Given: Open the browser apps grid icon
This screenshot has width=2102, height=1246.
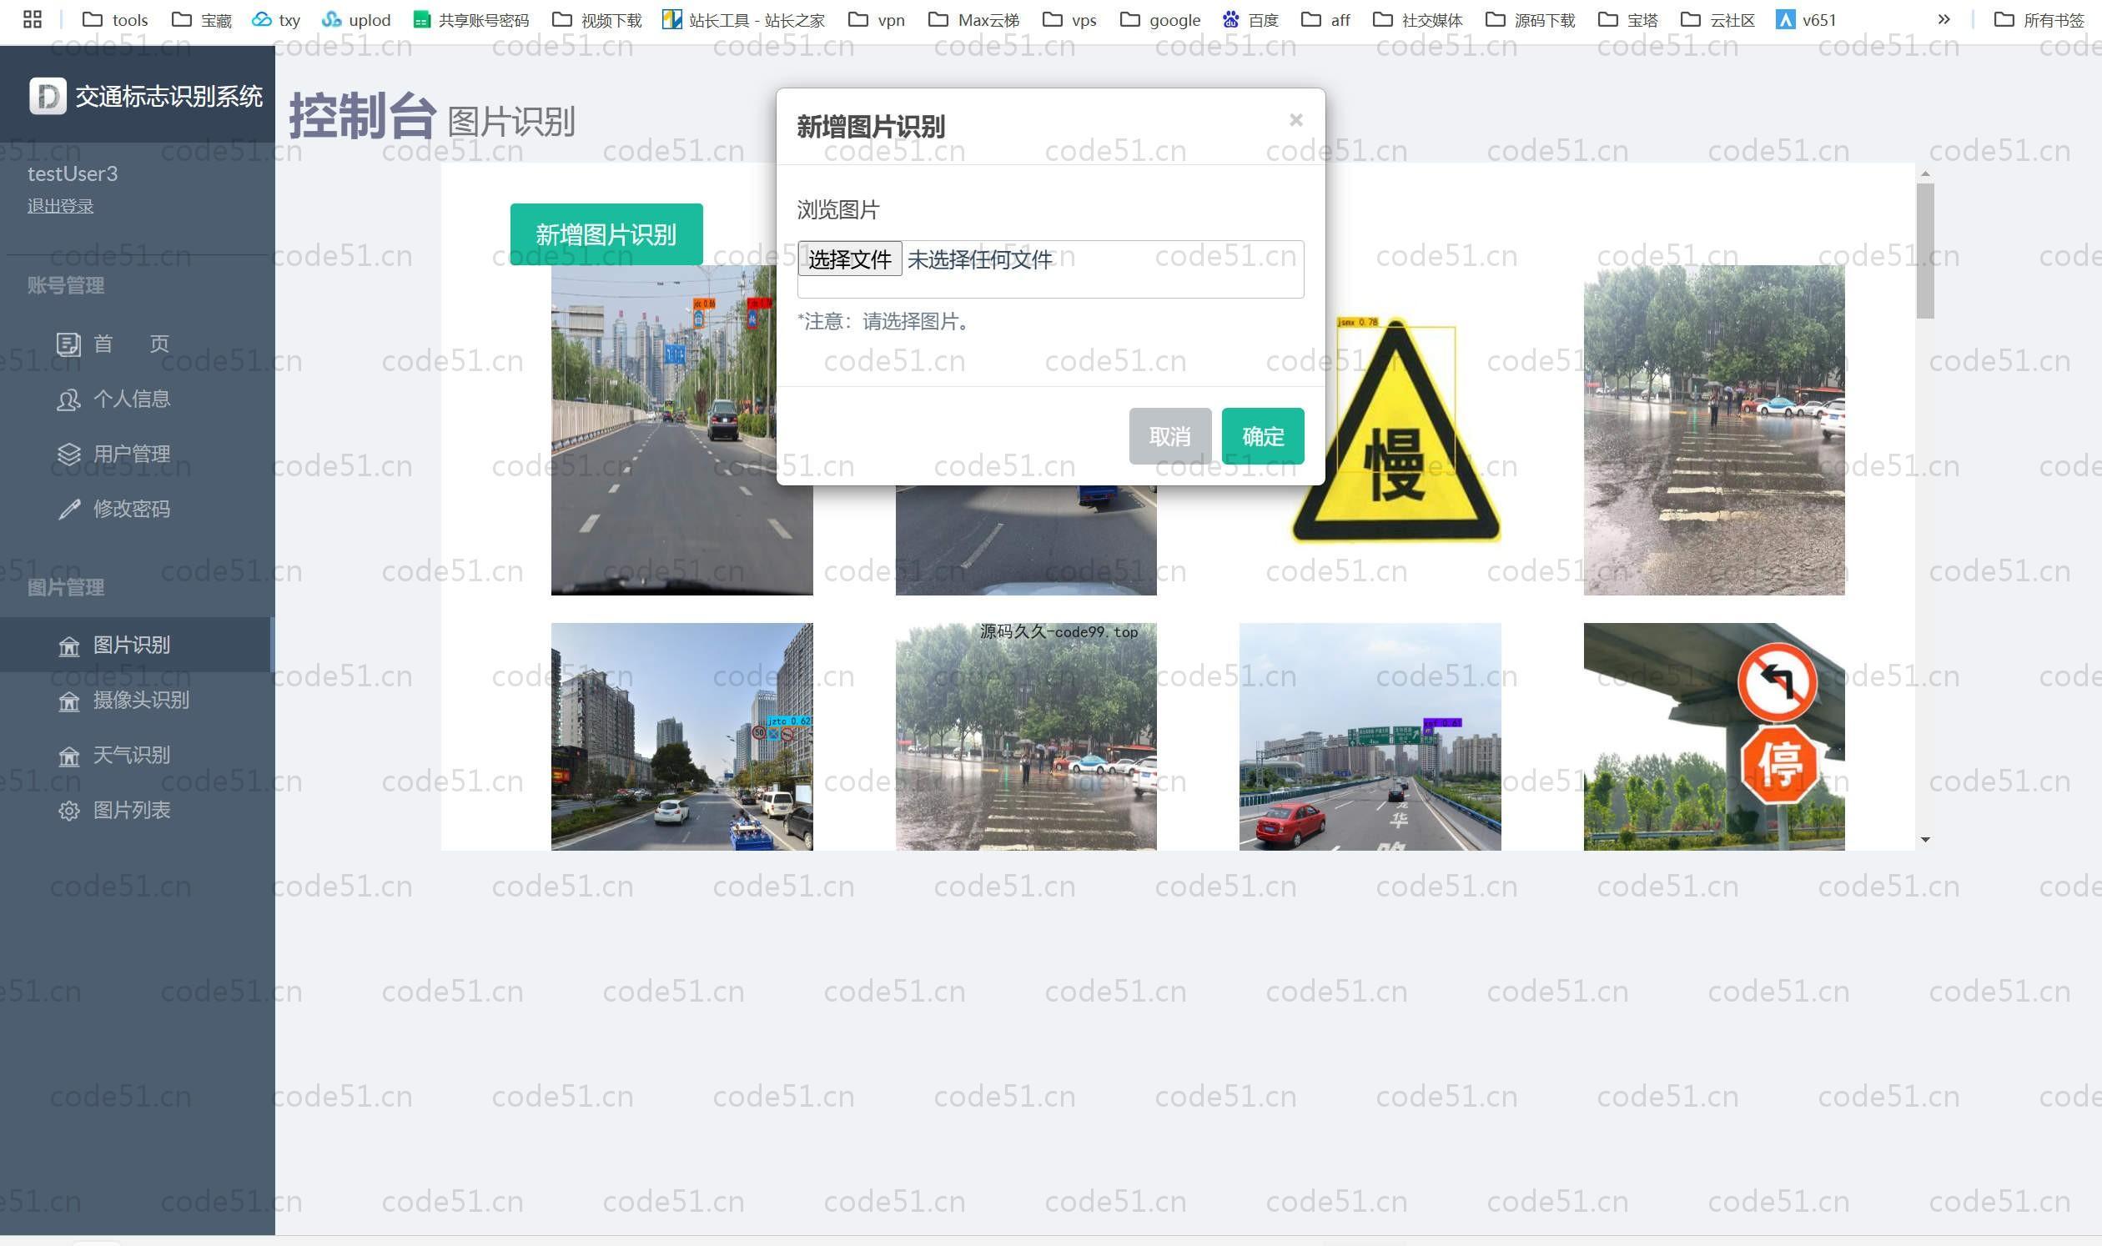Looking at the screenshot, I should 32,19.
